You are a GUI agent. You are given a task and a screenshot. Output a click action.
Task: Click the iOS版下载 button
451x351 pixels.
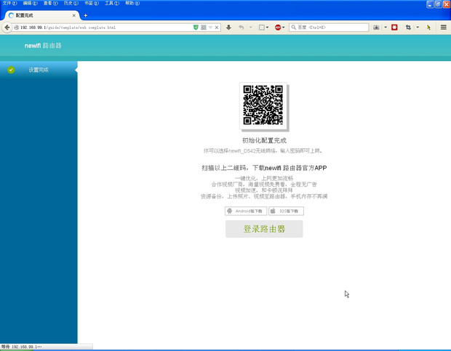(x=286, y=211)
